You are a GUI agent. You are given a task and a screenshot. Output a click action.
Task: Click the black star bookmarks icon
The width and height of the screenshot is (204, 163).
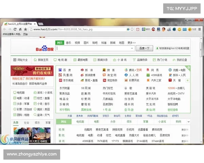click(26, 29)
